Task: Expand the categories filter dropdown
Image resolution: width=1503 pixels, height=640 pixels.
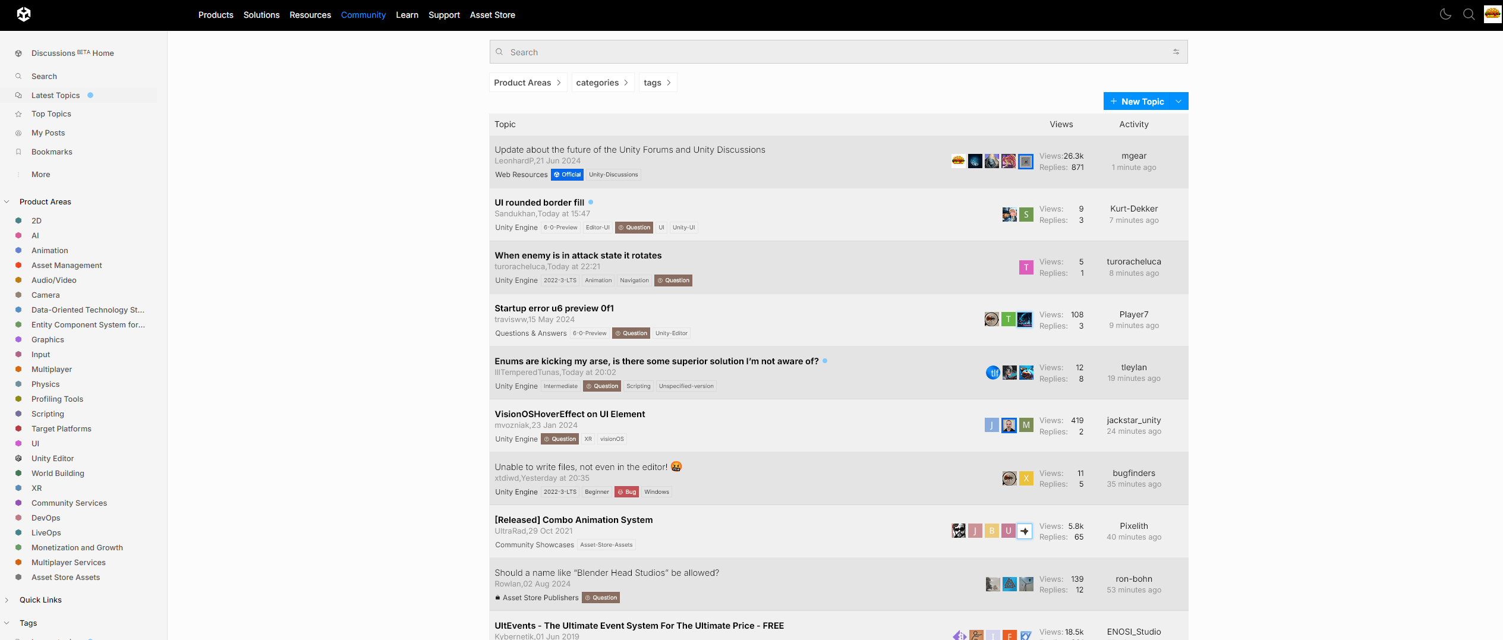Action: [603, 83]
